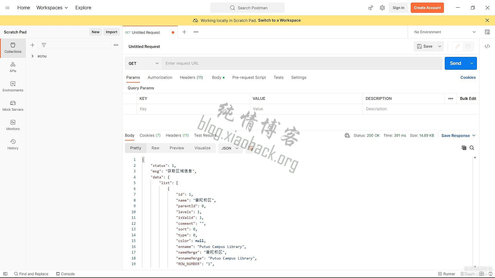The image size is (495, 278).
Task: Open the No Environment selector
Action: pyautogui.click(x=445, y=32)
